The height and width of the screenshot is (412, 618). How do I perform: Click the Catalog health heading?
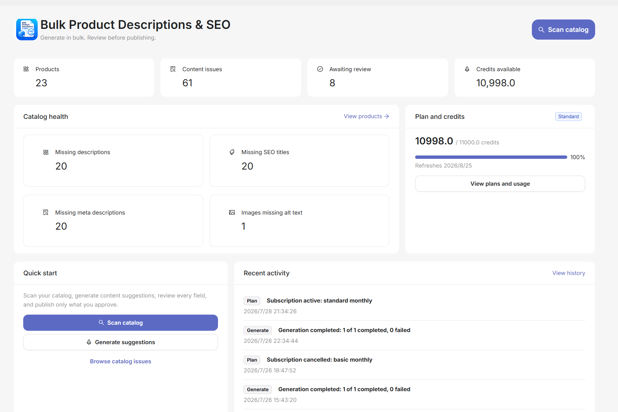(46, 117)
